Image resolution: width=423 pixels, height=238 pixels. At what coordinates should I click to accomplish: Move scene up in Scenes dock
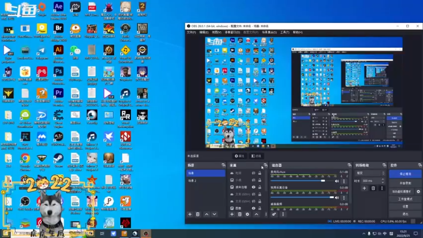pyautogui.click(x=207, y=214)
